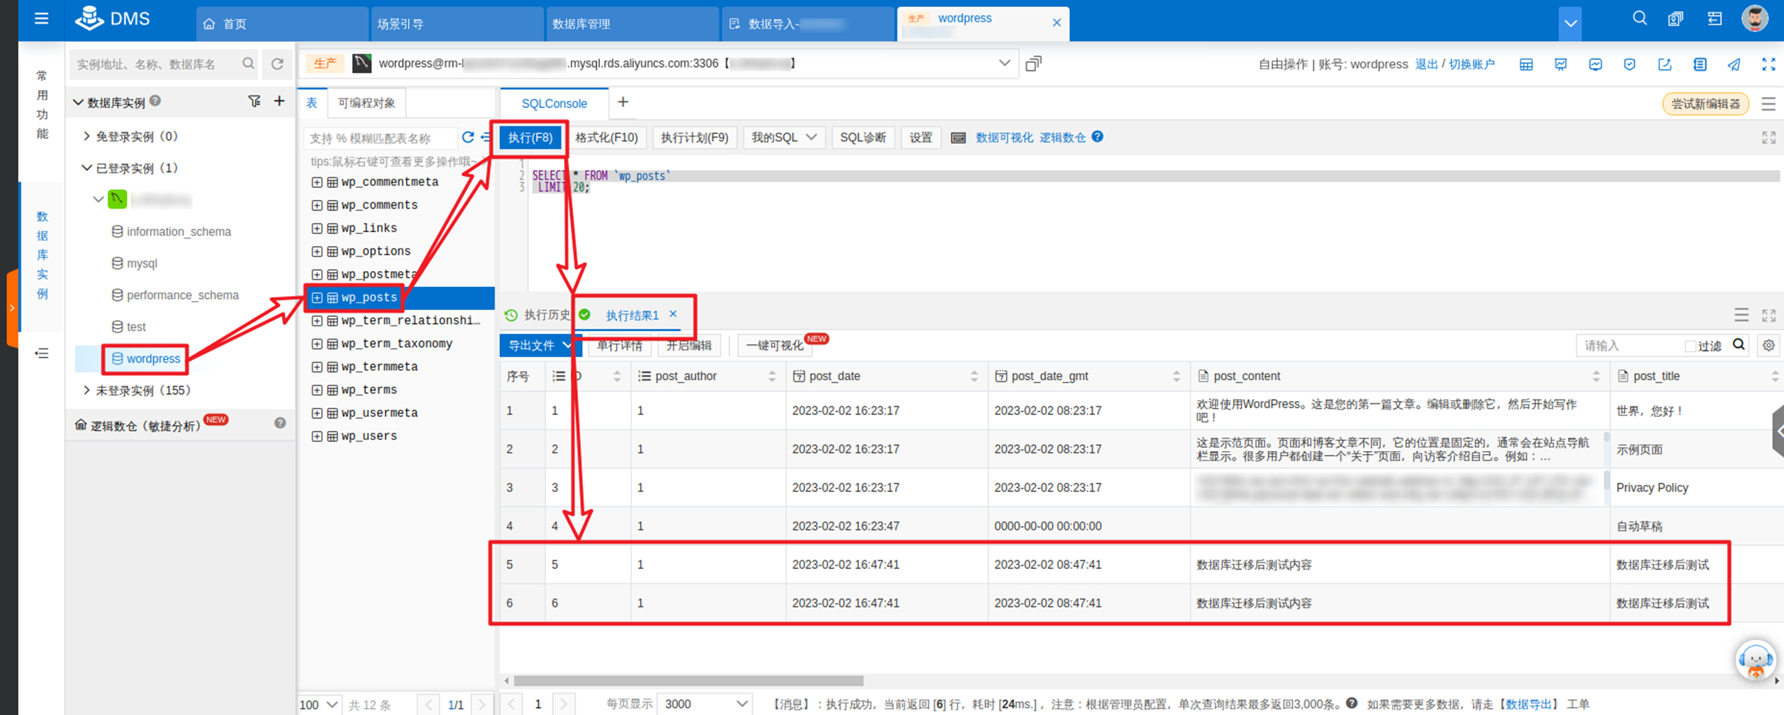Click the horizontal scrollbar under results

688,680
